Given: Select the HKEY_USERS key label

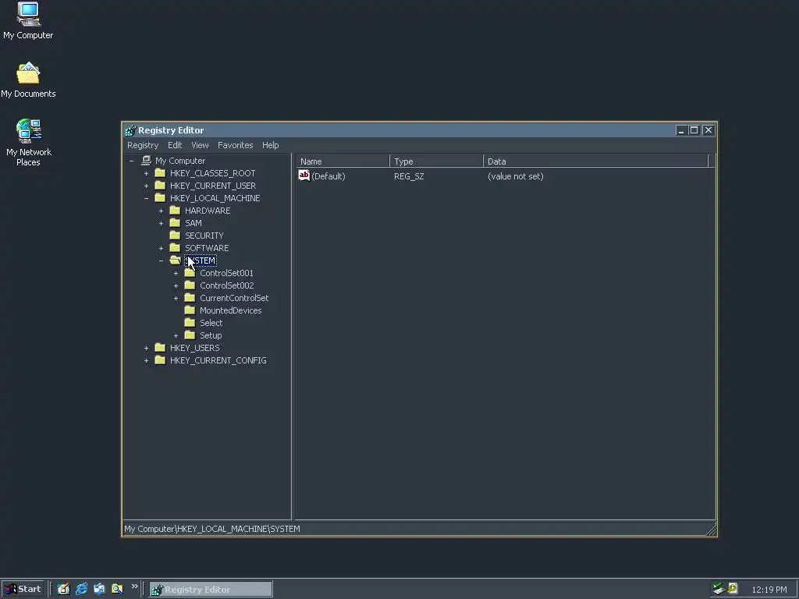Looking at the screenshot, I should [194, 348].
